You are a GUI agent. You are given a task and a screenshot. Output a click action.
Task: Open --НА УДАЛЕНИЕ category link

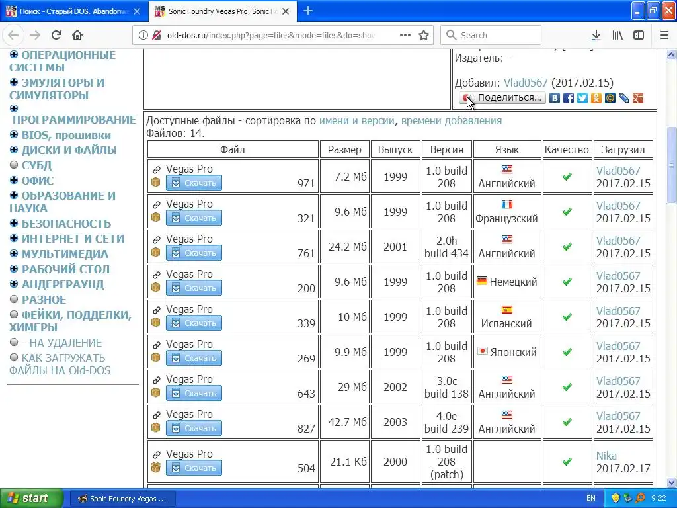click(61, 343)
